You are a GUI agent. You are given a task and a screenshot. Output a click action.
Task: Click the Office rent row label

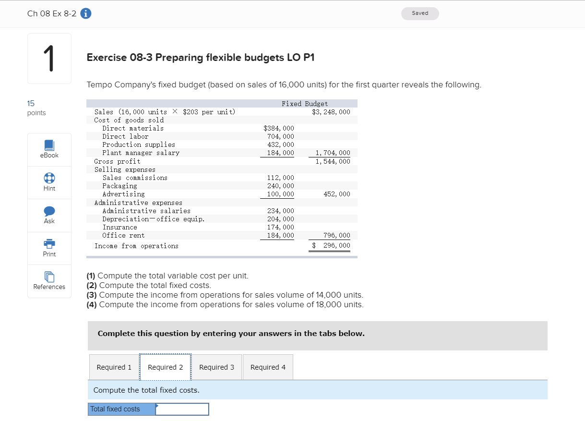coord(123,235)
